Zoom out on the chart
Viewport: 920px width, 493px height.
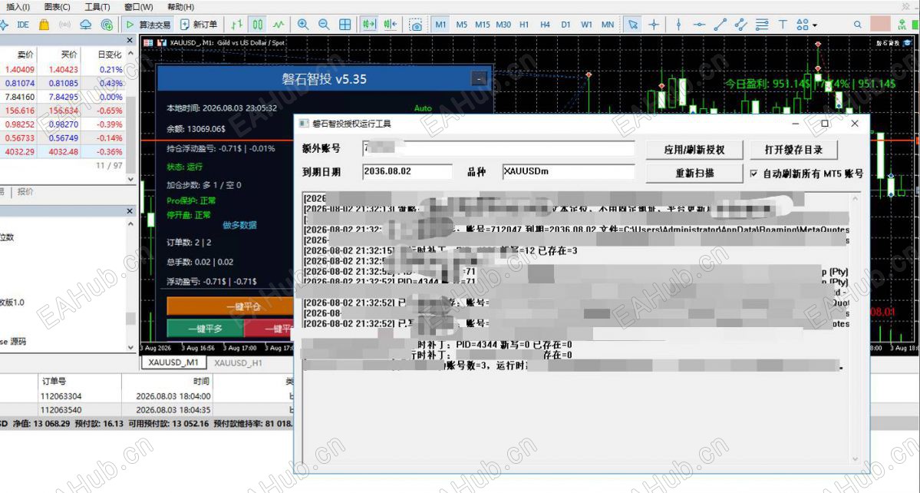coord(324,25)
